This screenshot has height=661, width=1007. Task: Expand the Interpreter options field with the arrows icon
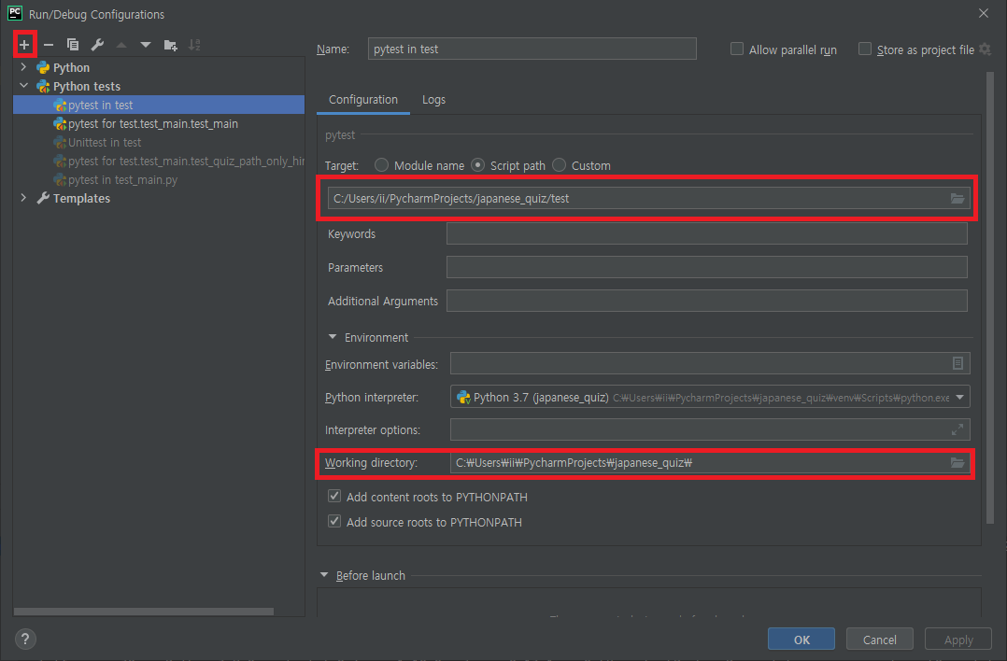[957, 430]
